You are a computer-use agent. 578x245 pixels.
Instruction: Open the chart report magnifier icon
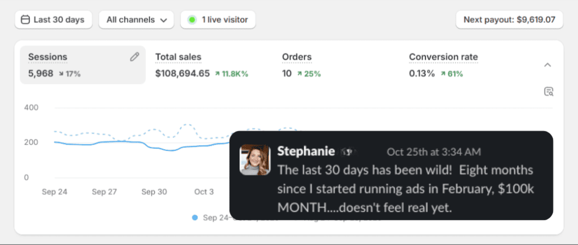click(548, 92)
